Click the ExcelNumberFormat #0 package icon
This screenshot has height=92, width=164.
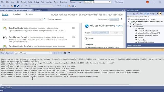click(5, 38)
